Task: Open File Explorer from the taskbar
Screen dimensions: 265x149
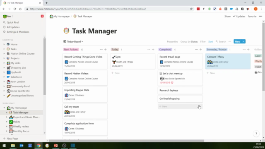Action: (13, 145)
